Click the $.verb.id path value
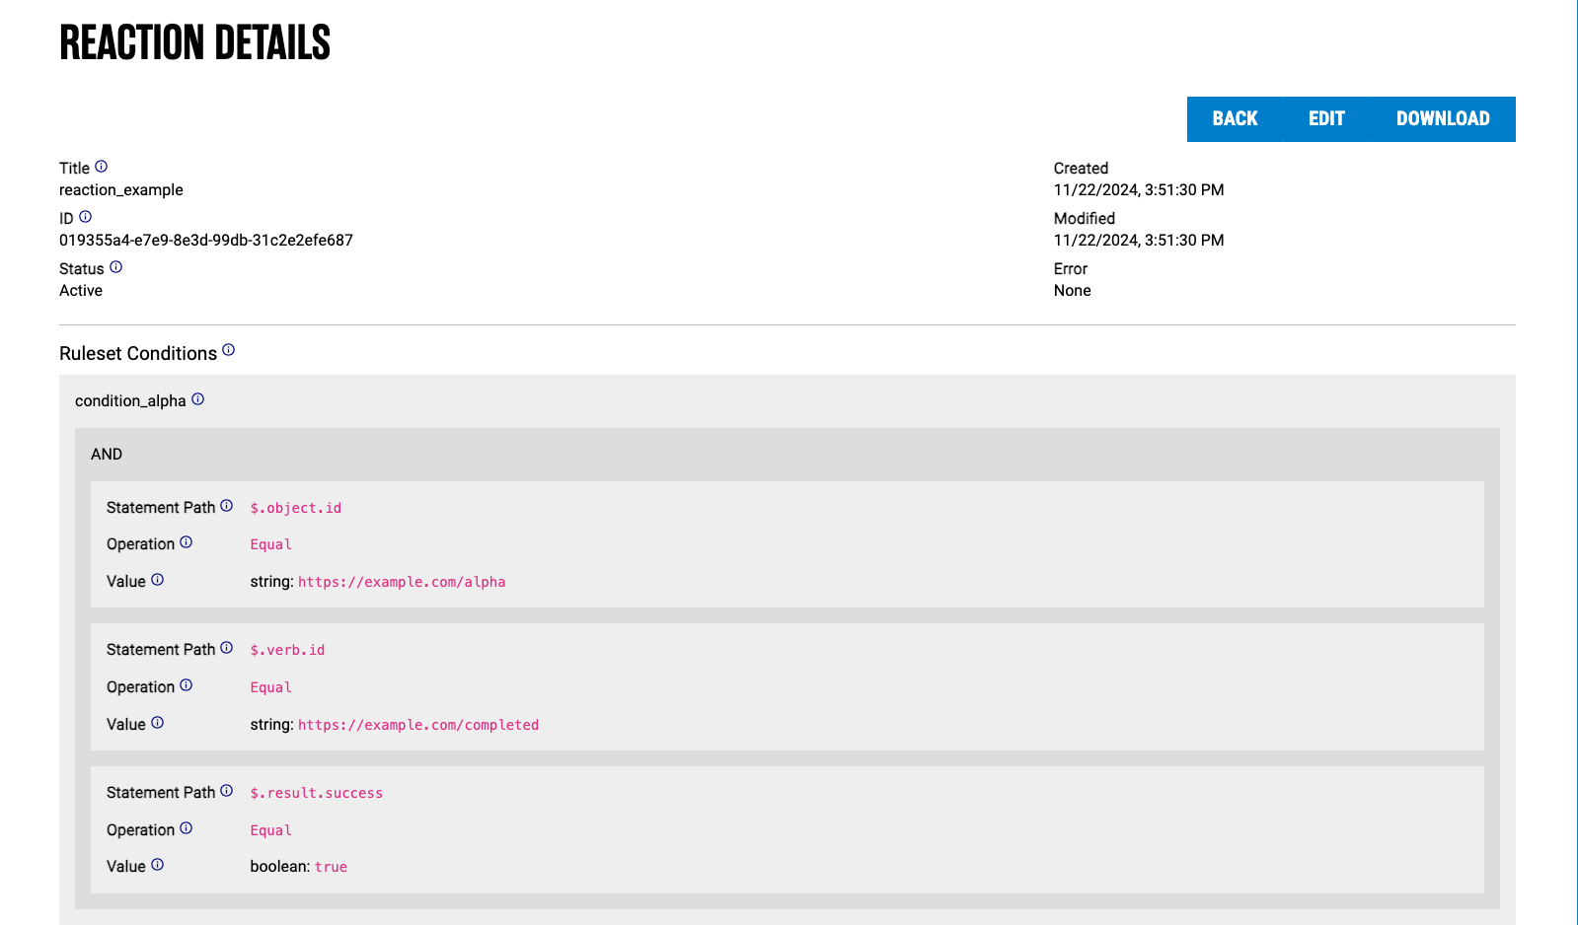Screen dimensions: 1578x925 click(287, 650)
